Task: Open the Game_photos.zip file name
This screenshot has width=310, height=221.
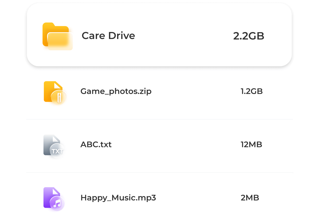Action: 116,91
